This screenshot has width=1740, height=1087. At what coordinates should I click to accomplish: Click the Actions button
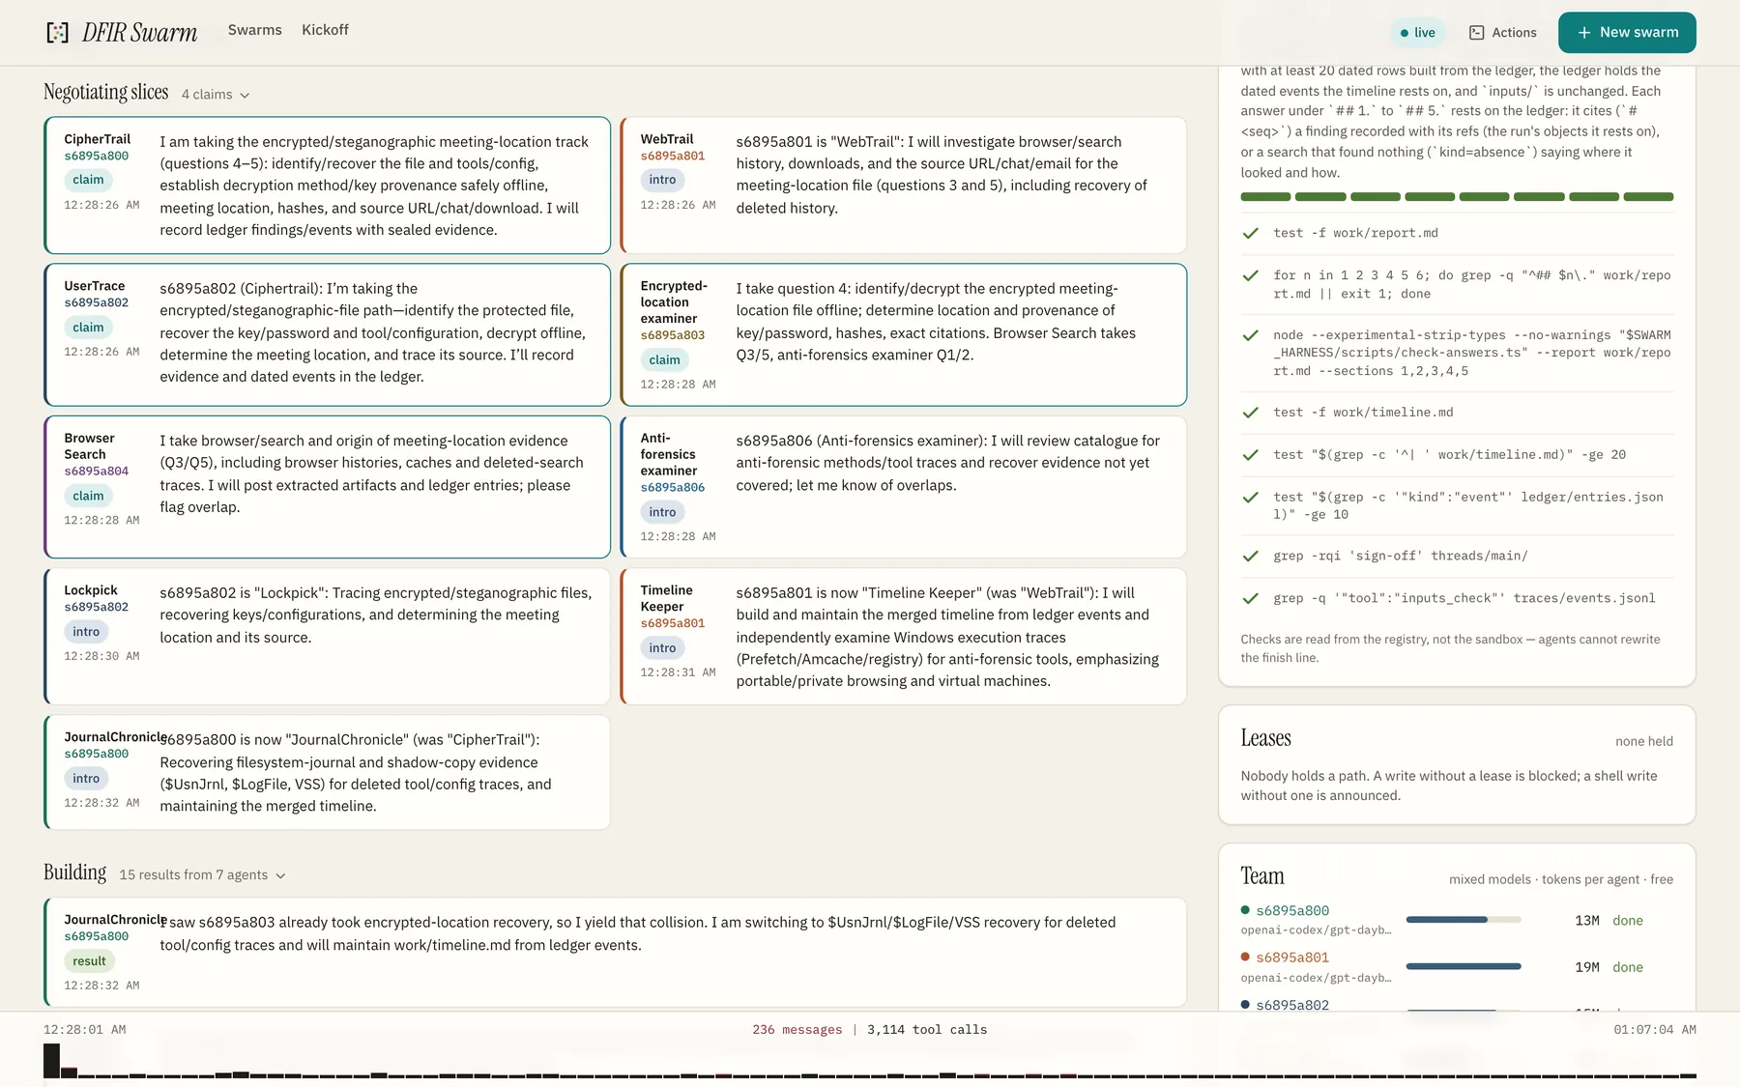pos(1503,33)
